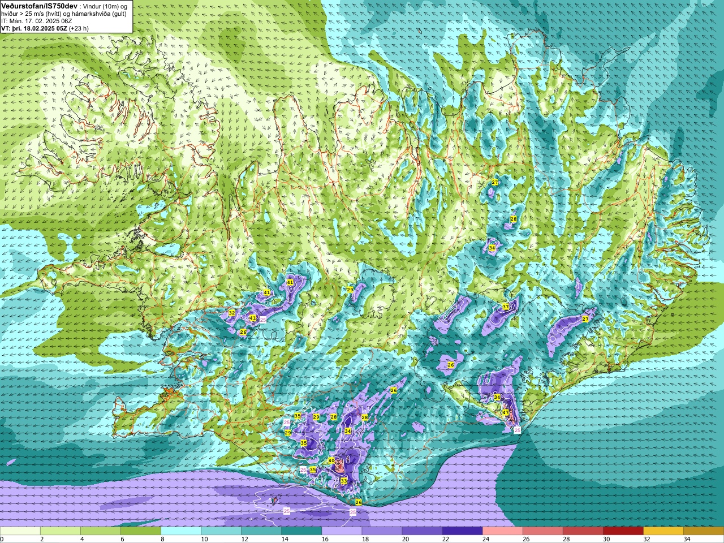Click the 14–16 m/s dark teal legend swatch
This screenshot has height=543, width=724.
[301, 531]
